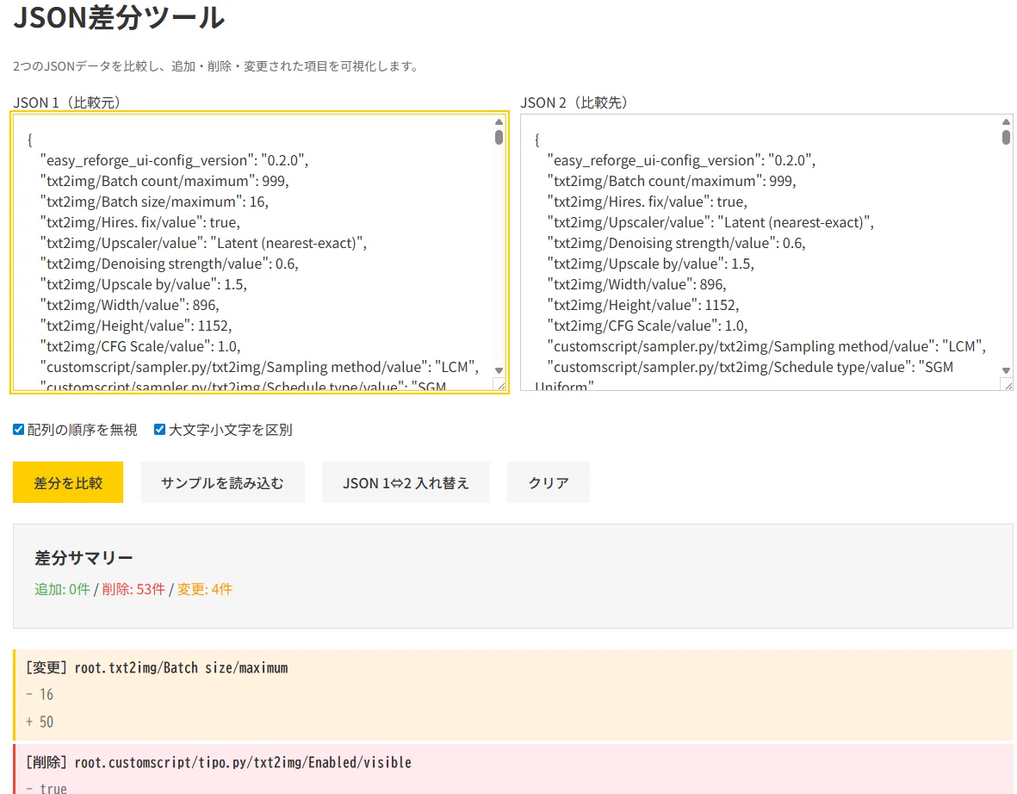This screenshot has height=794, width=1017.
Task: Click the JSON 2 scrollbar down arrow
Action: click(1006, 370)
